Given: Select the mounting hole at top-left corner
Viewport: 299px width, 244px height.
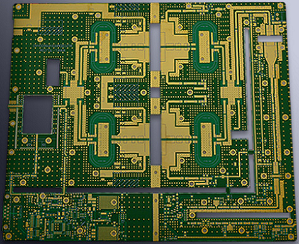Looking at the screenshot, I should coord(18,7).
